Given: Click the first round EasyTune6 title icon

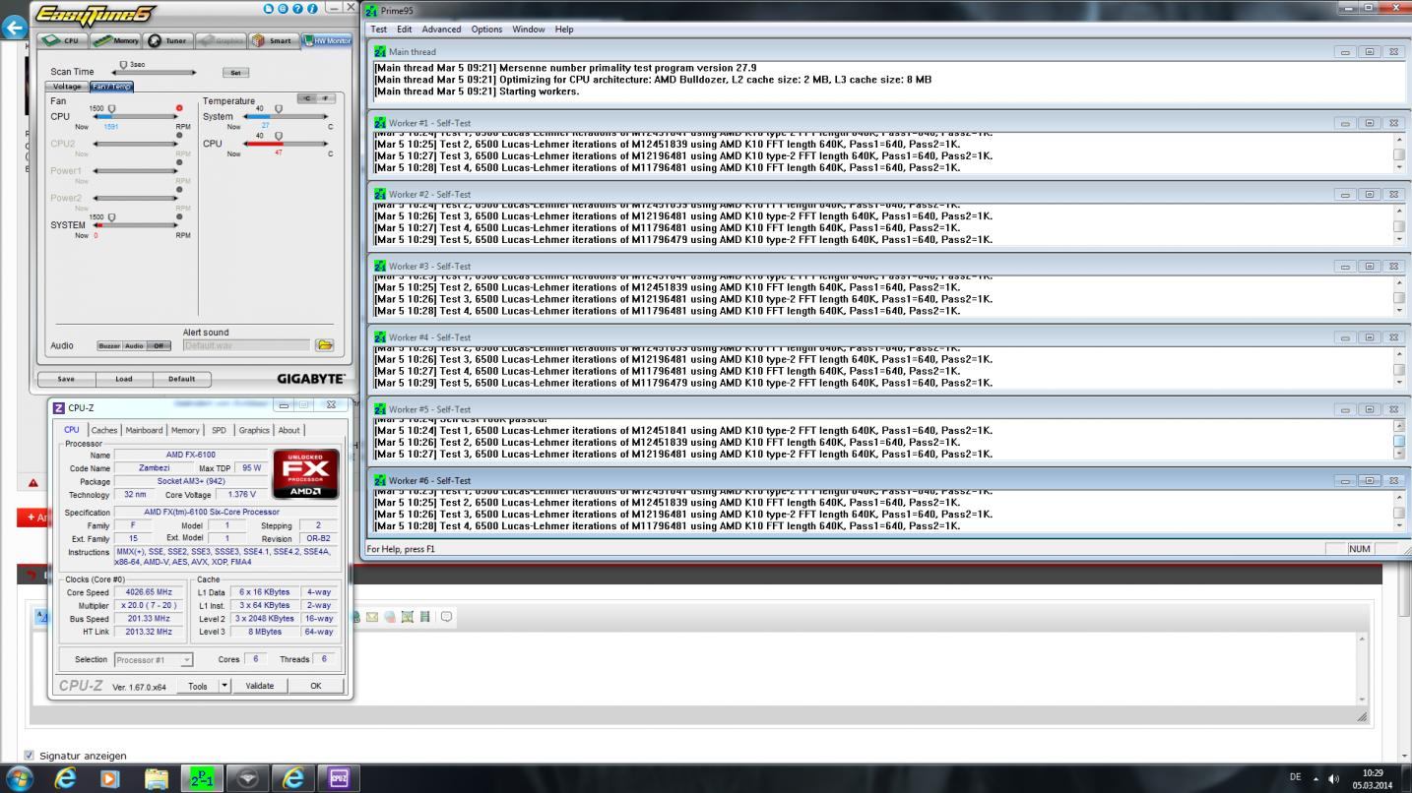Looking at the screenshot, I should click(x=270, y=8).
